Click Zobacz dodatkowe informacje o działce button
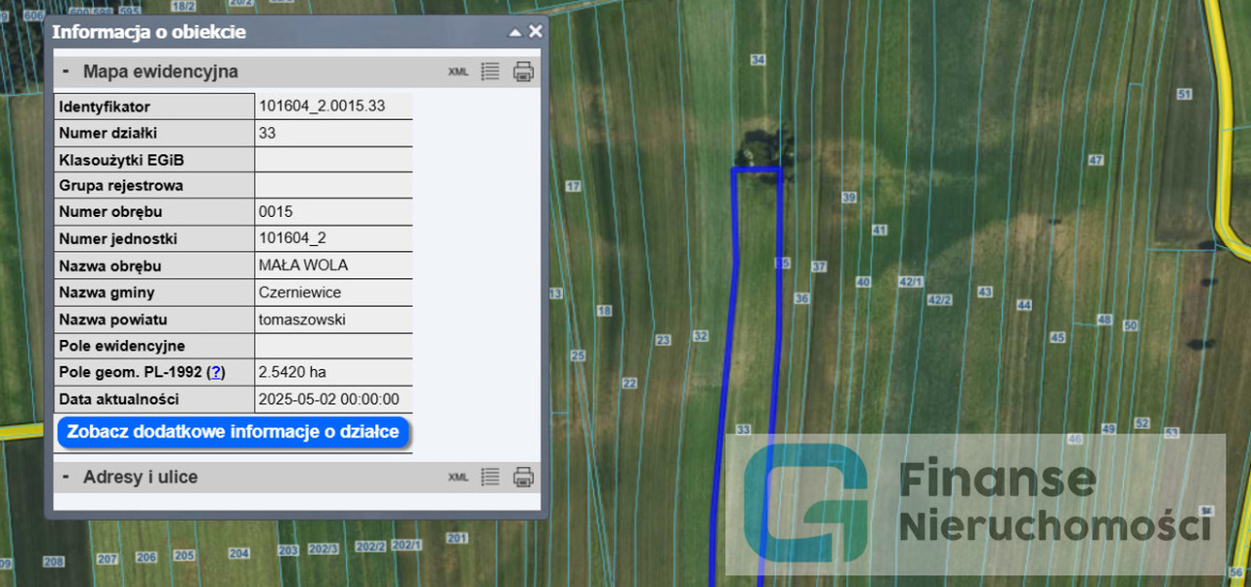 233,432
